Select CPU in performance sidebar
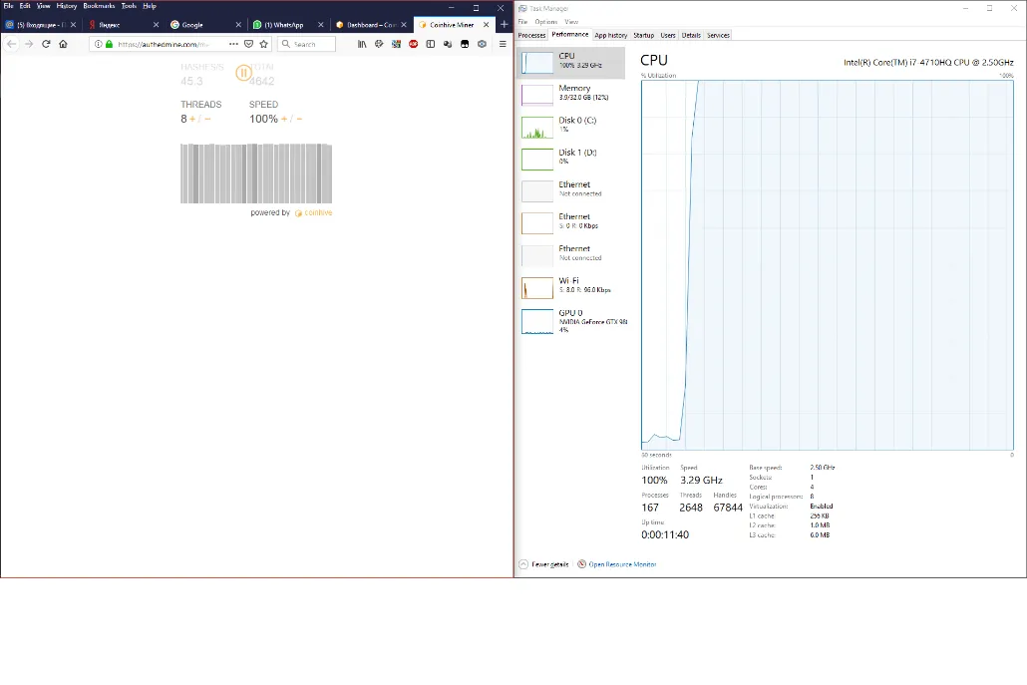Viewport: 1027px width, 685px height. coord(571,63)
